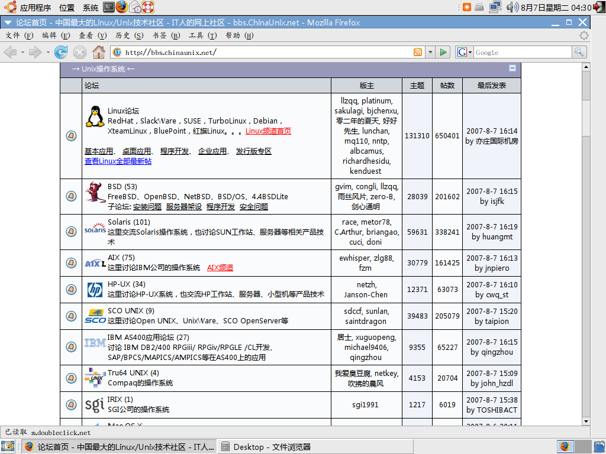Switch to Desktop 文件浏览器 taskbar window
Image resolution: width=606 pixels, height=454 pixels.
point(315,447)
